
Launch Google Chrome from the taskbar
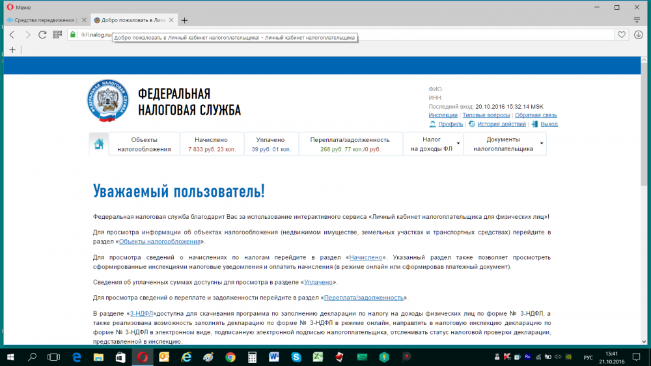[230, 357]
